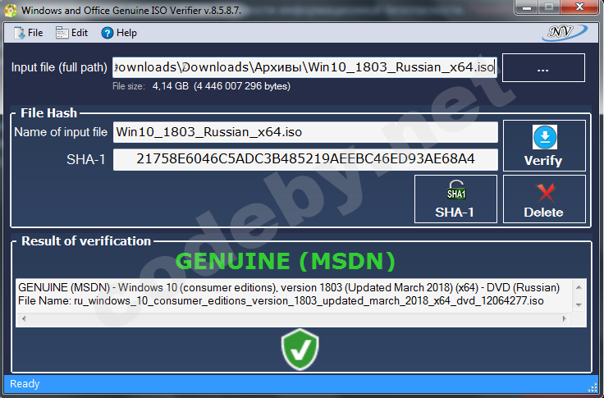604x398 pixels.
Task: Click the result box down scroll arrow
Action: point(579,304)
